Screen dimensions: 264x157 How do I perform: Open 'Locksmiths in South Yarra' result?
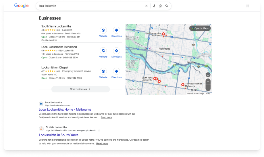pyautogui.click(x=58, y=135)
